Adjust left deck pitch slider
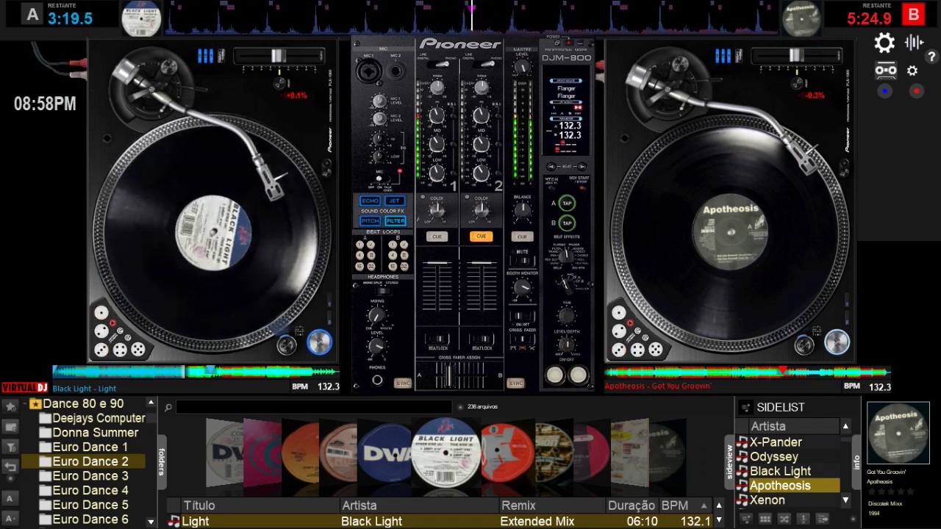This screenshot has height=529, width=941. 279,56
